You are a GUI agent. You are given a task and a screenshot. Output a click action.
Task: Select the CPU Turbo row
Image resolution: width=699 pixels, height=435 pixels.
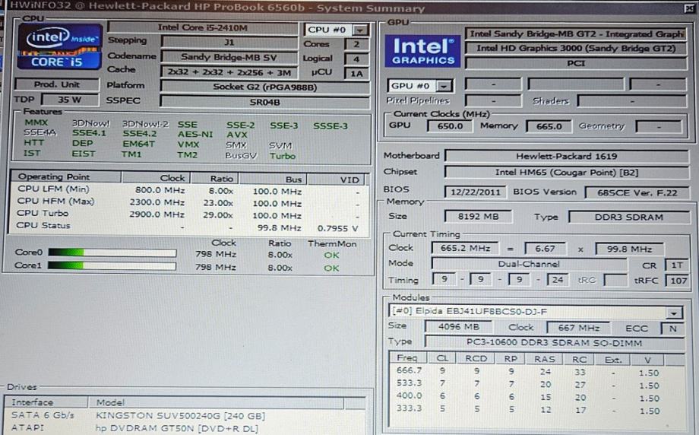click(x=188, y=214)
